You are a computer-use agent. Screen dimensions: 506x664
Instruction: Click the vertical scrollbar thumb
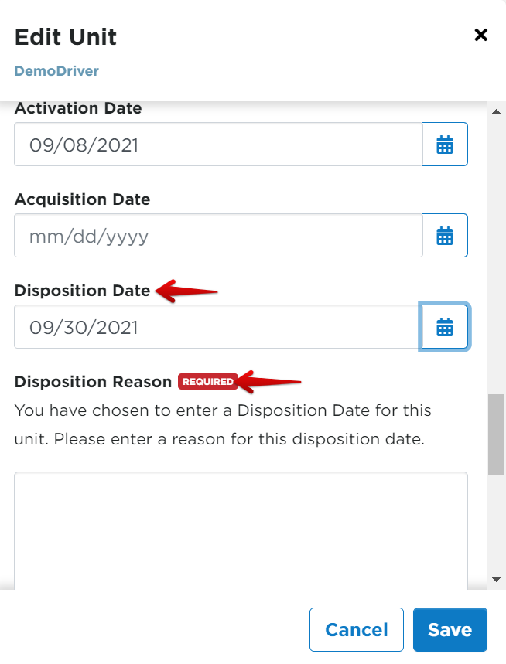[496, 433]
